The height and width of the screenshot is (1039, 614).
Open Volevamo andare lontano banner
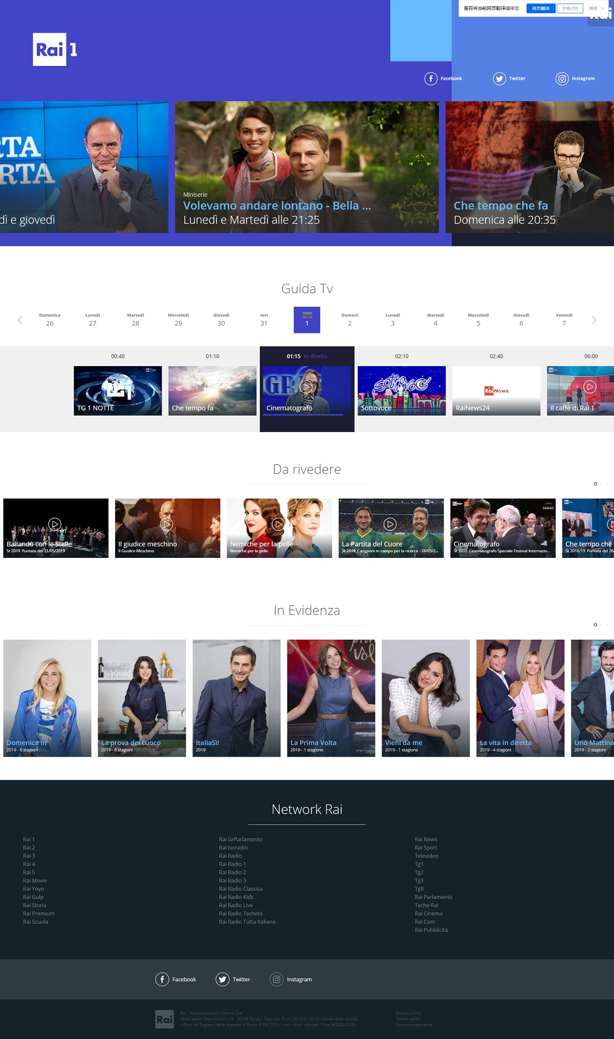click(307, 167)
